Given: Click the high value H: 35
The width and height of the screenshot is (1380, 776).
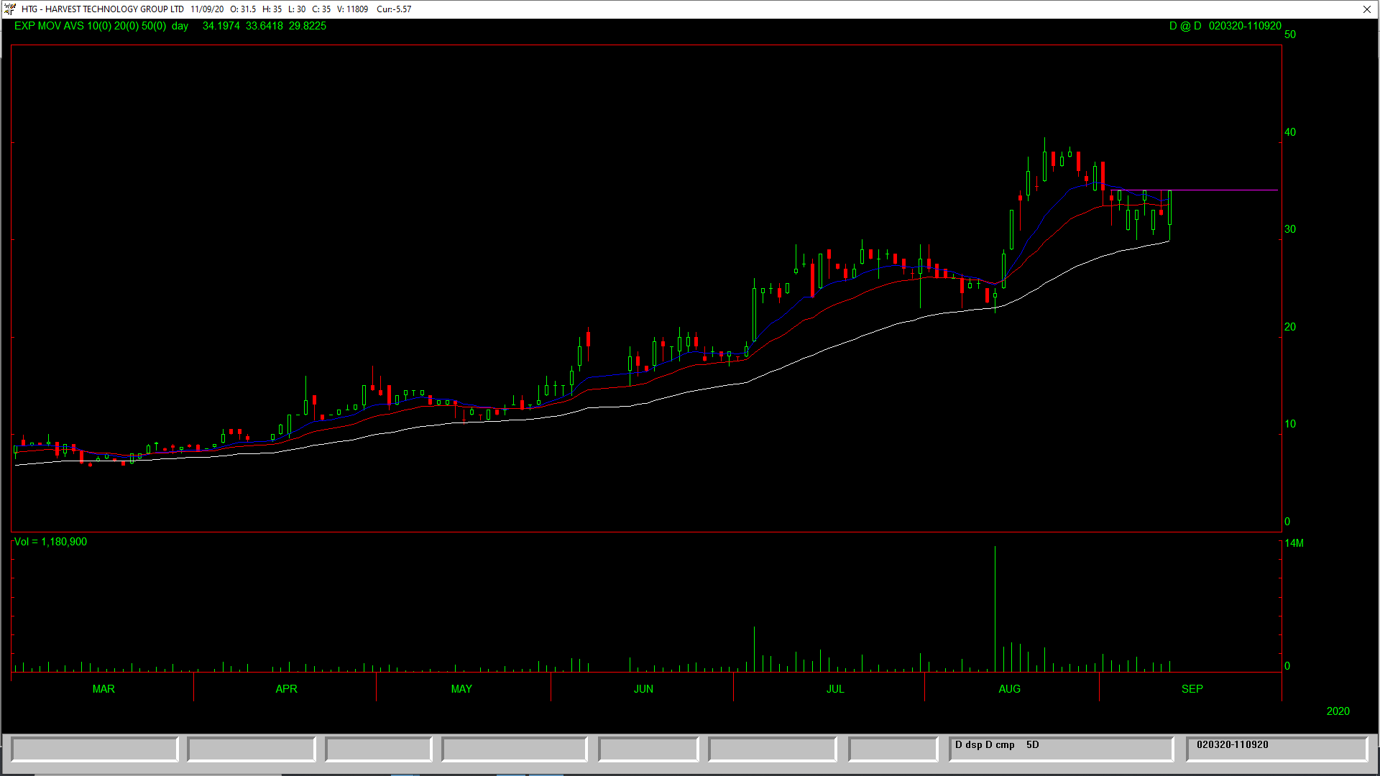Looking at the screenshot, I should click(272, 9).
